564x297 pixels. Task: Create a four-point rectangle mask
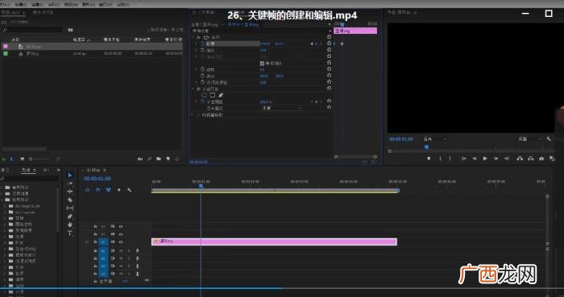click(x=213, y=95)
